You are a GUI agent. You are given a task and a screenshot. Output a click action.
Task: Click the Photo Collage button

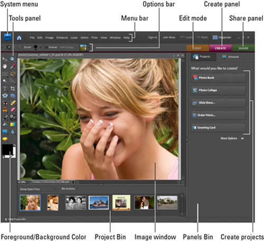[218, 90]
